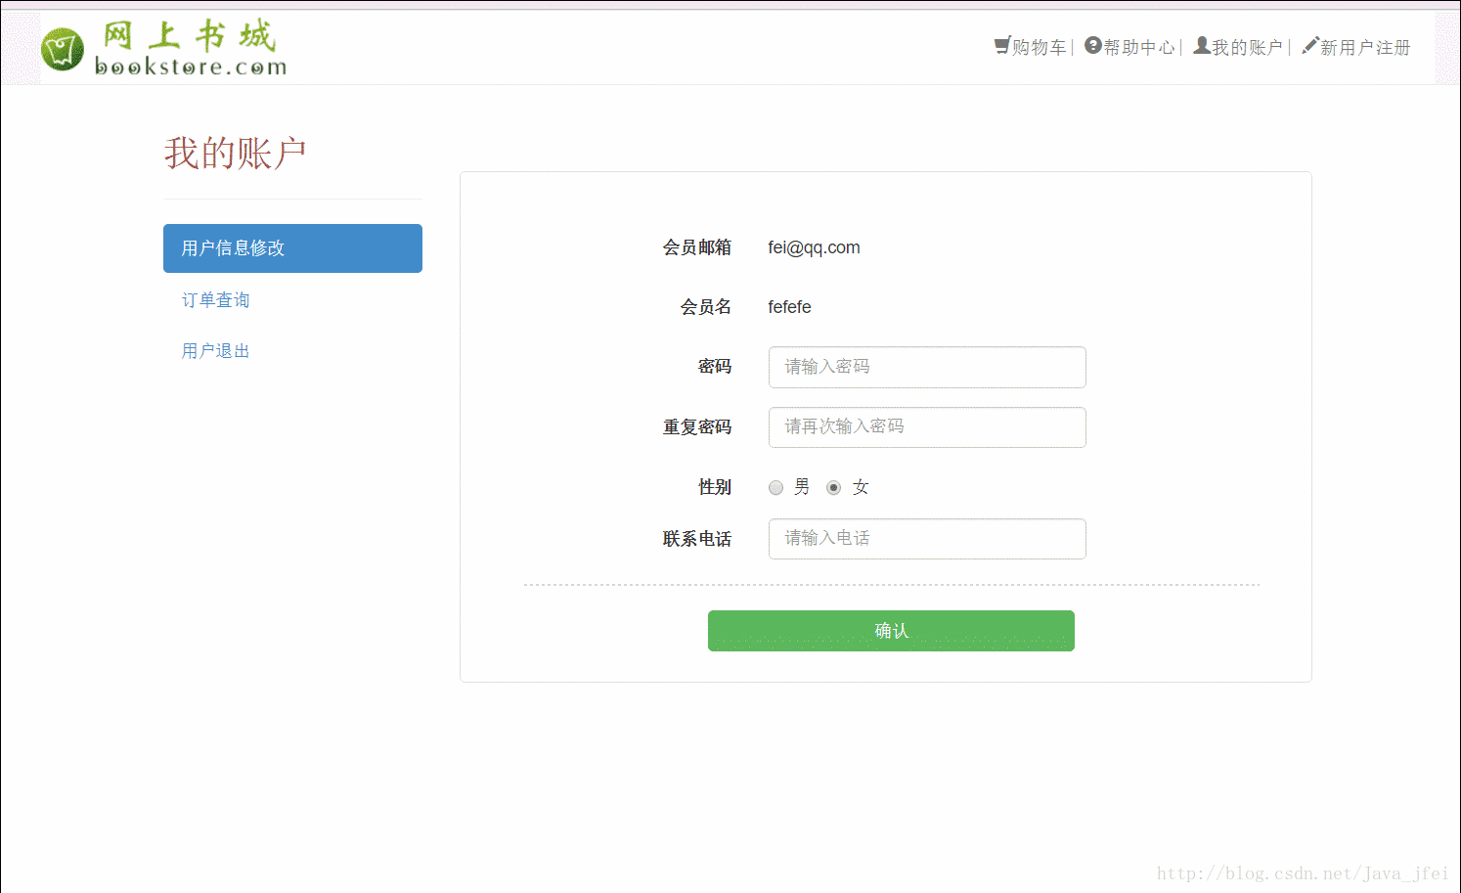Click the member name fefefe
Image resolution: width=1461 pixels, height=893 pixels.
[789, 307]
